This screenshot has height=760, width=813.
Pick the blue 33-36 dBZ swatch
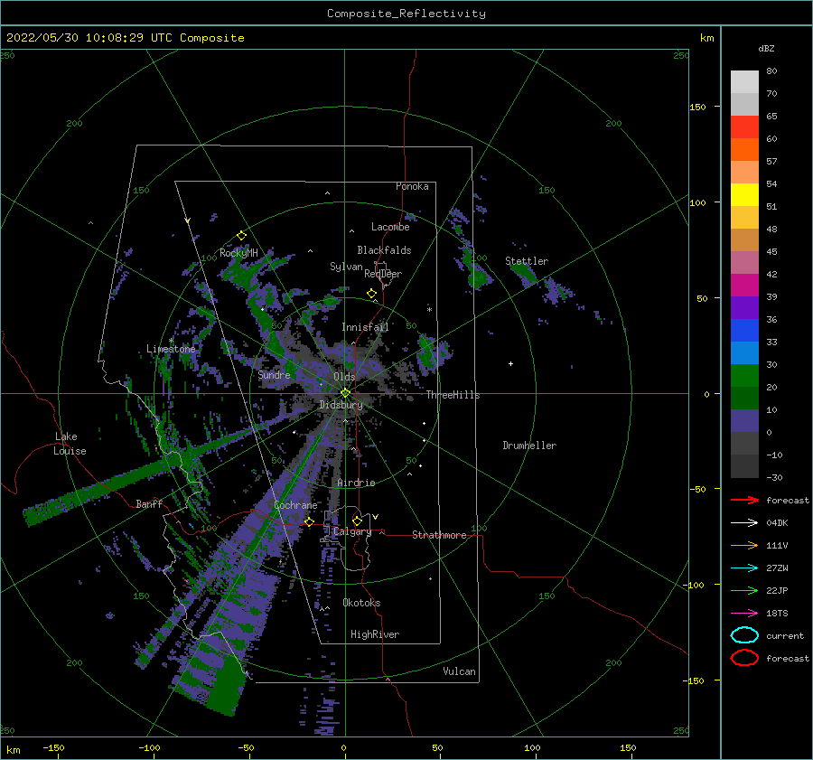[x=744, y=331]
